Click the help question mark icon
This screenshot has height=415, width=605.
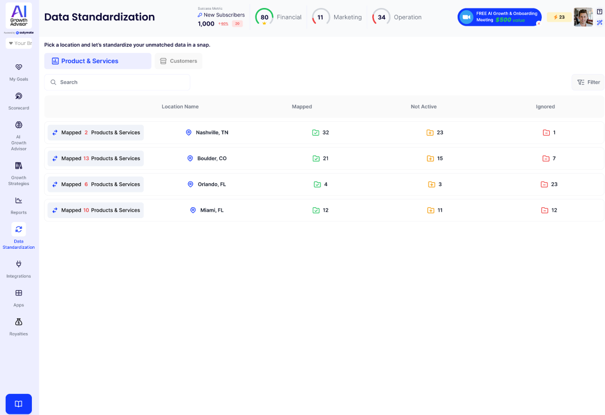coord(599,12)
